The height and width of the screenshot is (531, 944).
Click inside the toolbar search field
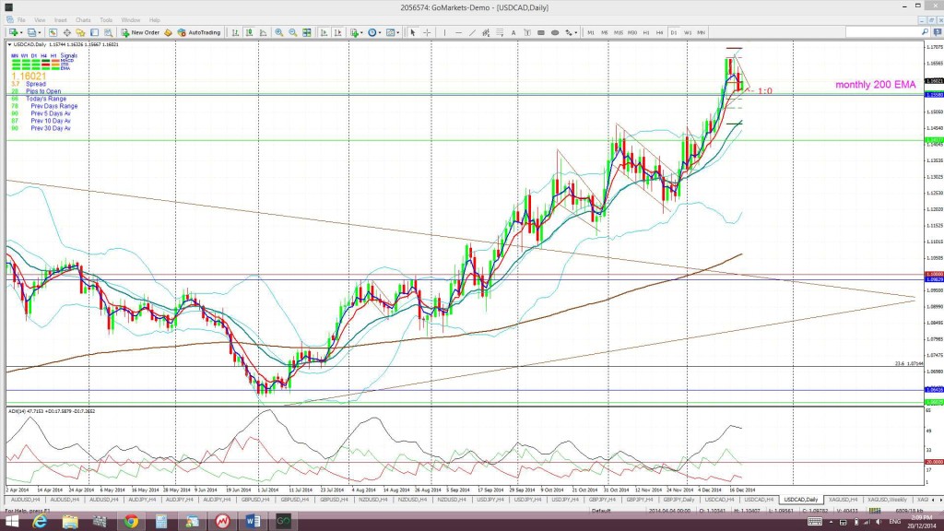[x=882, y=32]
